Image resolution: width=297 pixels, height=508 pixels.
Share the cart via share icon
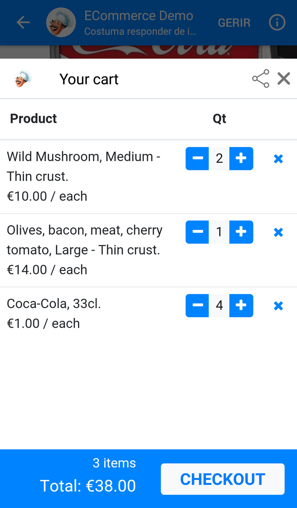point(261,79)
